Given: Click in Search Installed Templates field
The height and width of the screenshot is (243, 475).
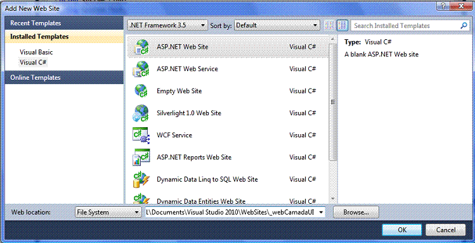Looking at the screenshot, I should [406, 26].
